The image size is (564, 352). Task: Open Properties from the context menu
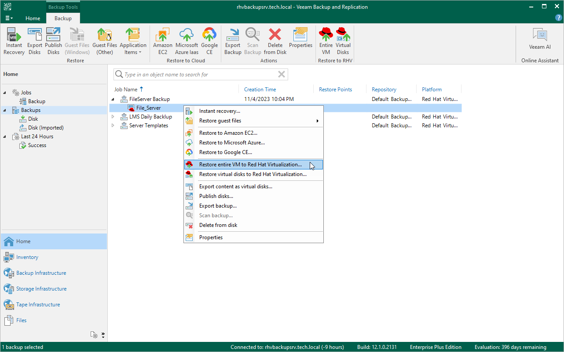tap(253, 237)
